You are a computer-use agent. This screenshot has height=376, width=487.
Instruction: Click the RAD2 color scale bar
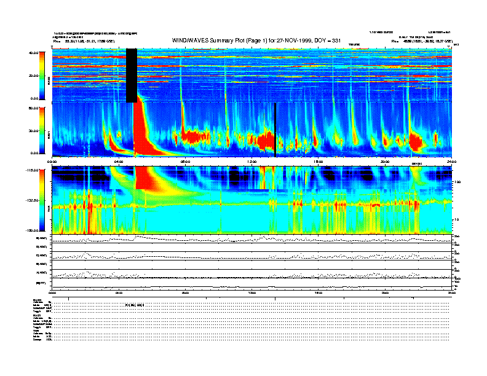tap(42, 76)
